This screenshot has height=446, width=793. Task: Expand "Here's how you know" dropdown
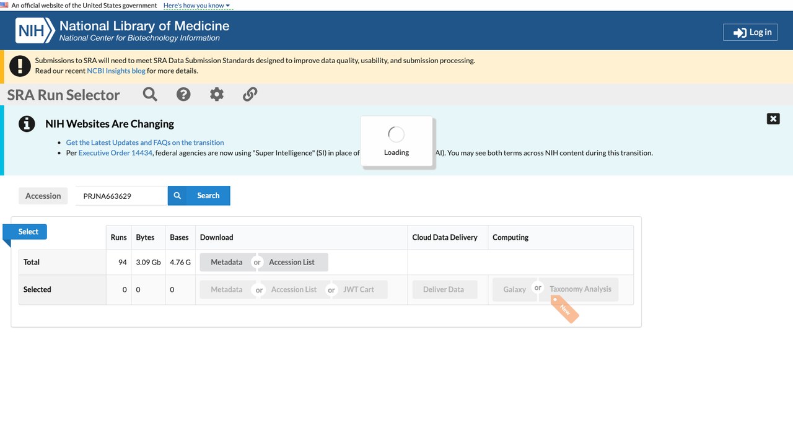(196, 5)
